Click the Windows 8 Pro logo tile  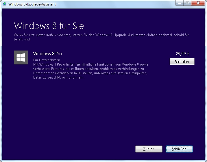point(21,57)
